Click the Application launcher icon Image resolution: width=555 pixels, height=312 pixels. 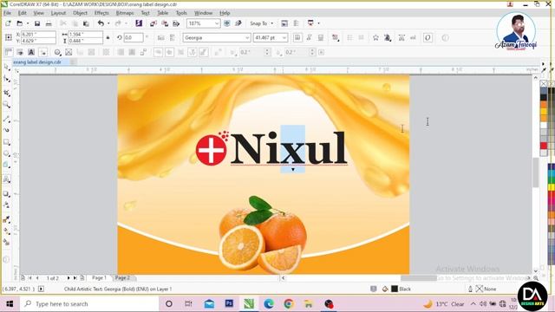tap(310, 23)
